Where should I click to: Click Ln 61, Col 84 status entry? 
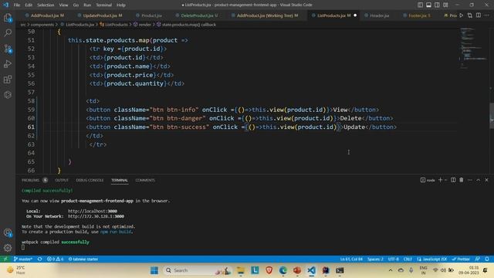[351, 259]
